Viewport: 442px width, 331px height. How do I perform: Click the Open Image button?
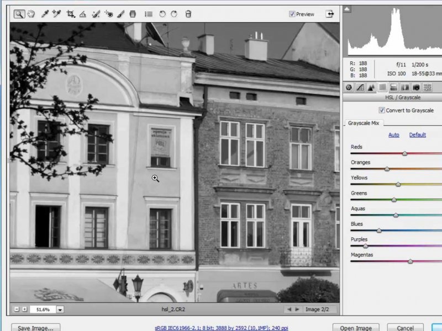click(x=355, y=328)
